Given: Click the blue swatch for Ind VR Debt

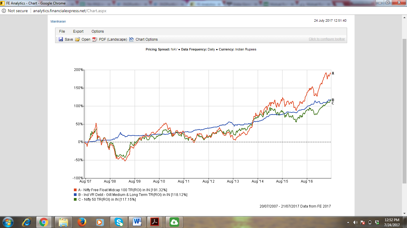Looking at the screenshot, I should click(x=75, y=195).
